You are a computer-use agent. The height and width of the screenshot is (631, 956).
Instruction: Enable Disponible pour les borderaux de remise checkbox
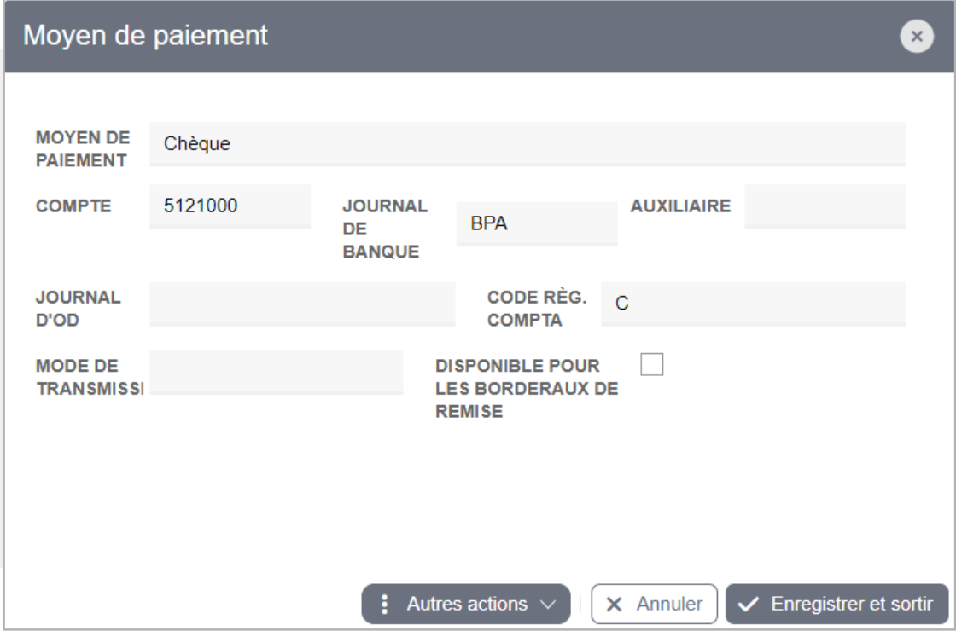(x=652, y=364)
